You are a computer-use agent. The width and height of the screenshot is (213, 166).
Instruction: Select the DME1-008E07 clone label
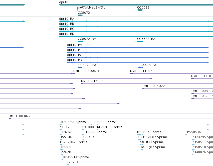click(x=202, y=91)
